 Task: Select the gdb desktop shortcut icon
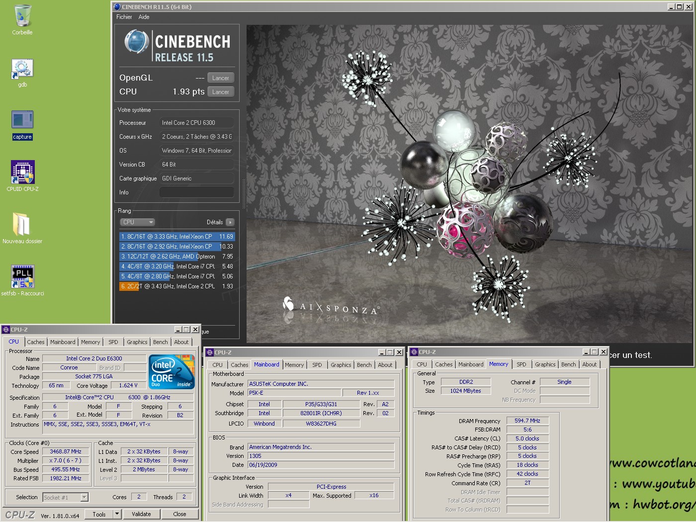pos(22,69)
